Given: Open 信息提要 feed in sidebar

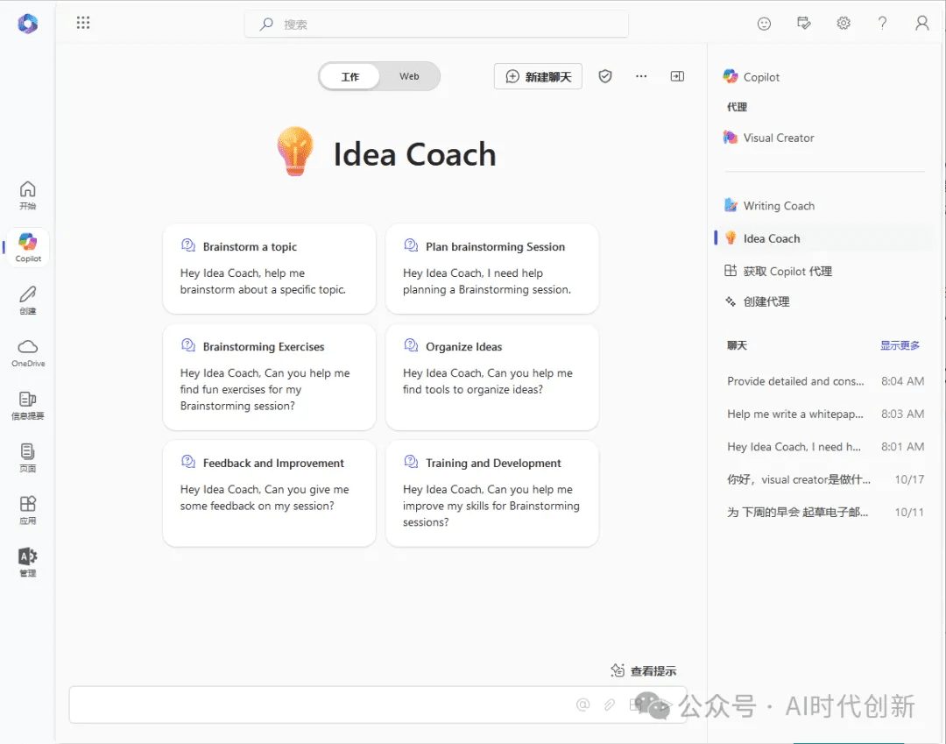Looking at the screenshot, I should tap(28, 406).
